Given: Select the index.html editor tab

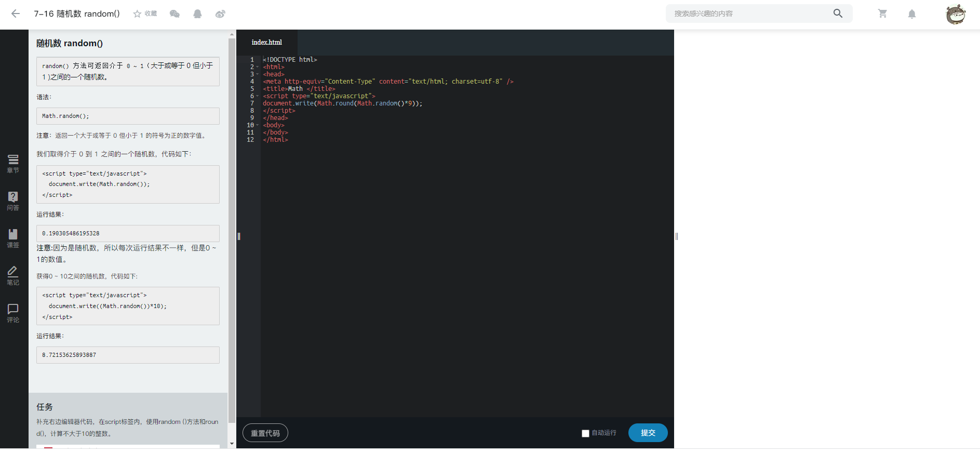Looking at the screenshot, I should [267, 43].
